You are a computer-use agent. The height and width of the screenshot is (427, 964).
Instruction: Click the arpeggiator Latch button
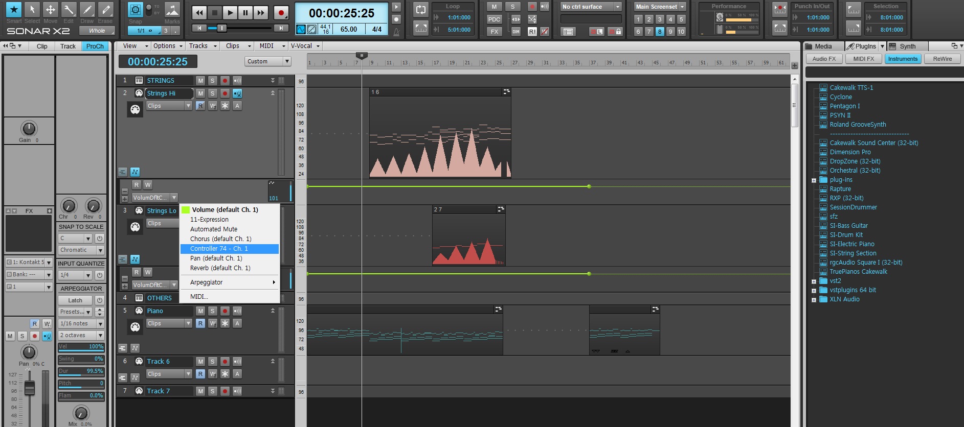(x=76, y=300)
